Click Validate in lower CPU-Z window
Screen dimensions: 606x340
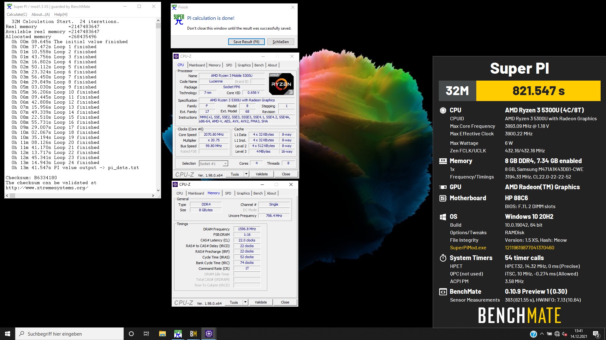pos(261,303)
